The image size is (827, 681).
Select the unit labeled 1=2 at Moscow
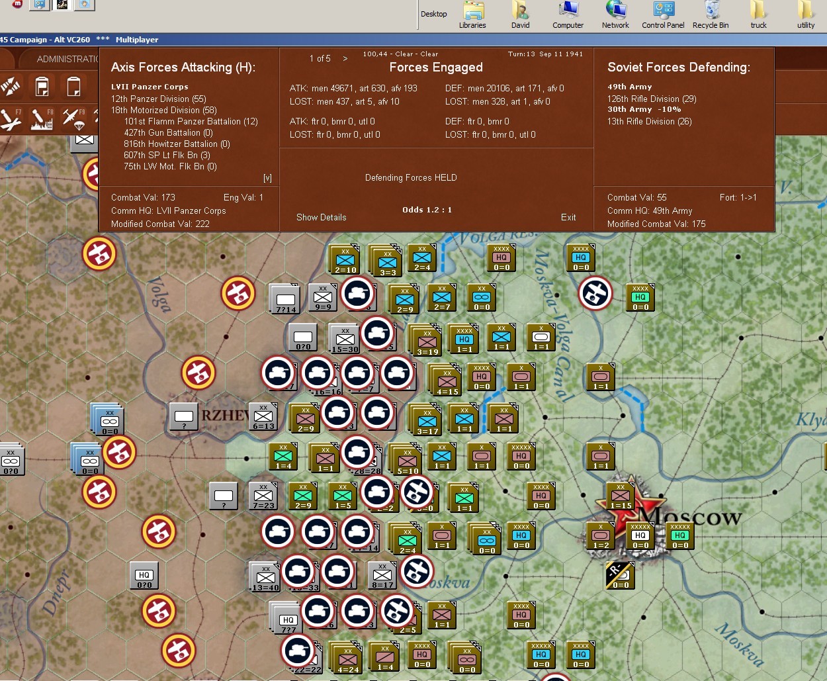coord(600,535)
